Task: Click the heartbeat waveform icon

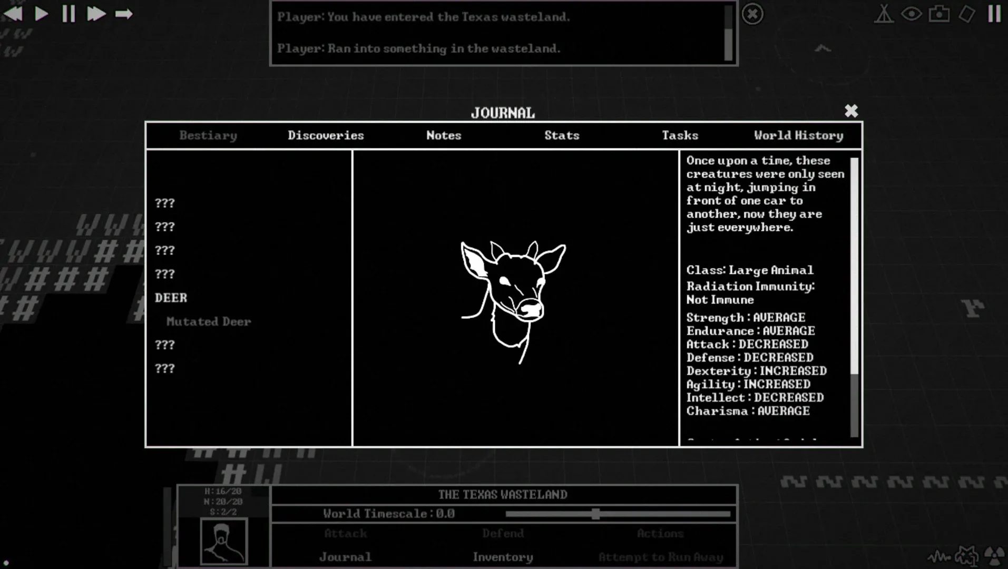Action: [939, 556]
